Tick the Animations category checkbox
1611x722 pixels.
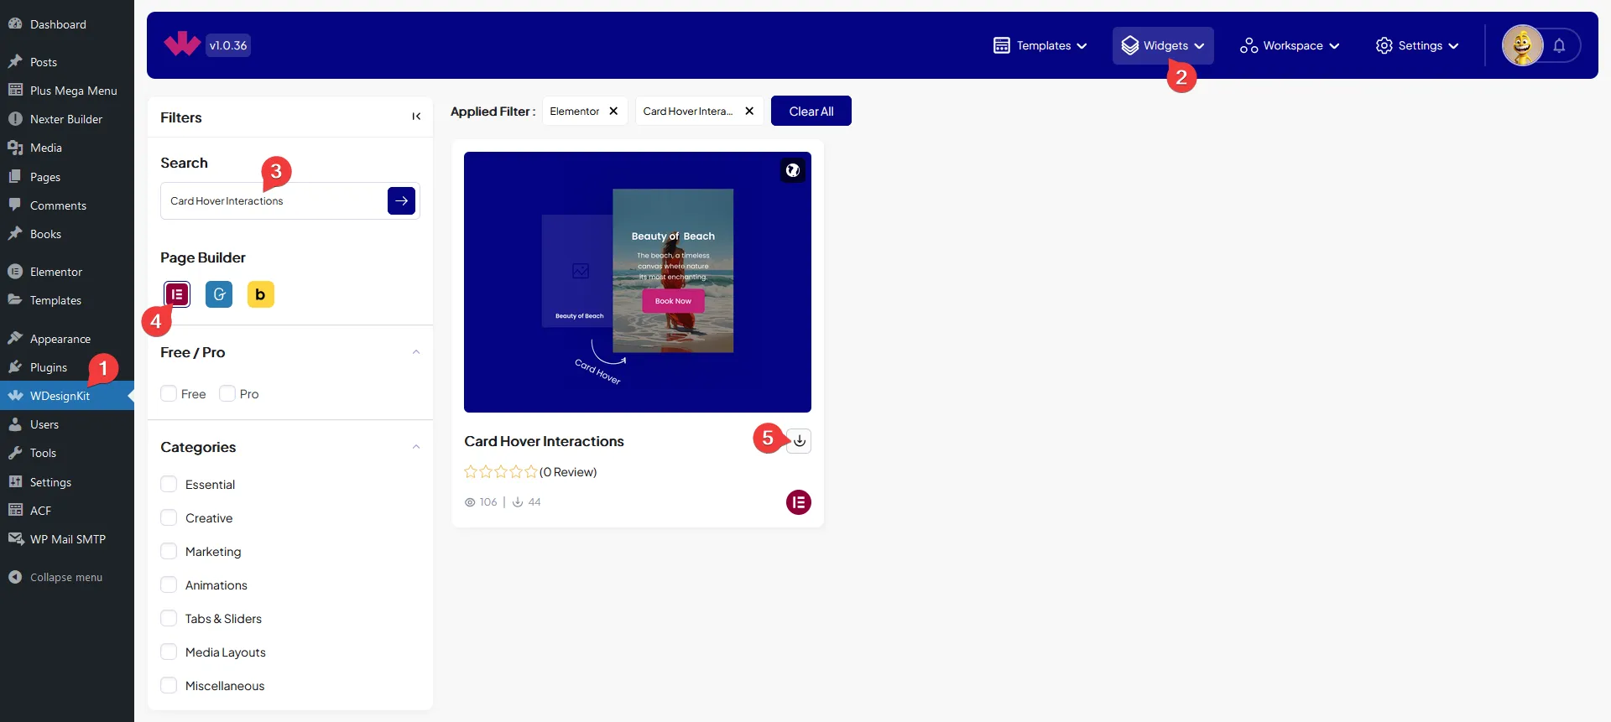coord(169,585)
